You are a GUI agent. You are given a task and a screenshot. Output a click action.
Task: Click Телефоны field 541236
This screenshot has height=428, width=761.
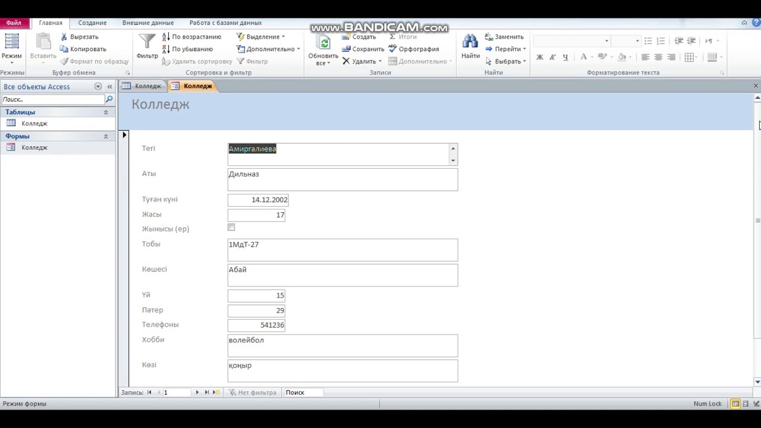pyautogui.click(x=256, y=325)
